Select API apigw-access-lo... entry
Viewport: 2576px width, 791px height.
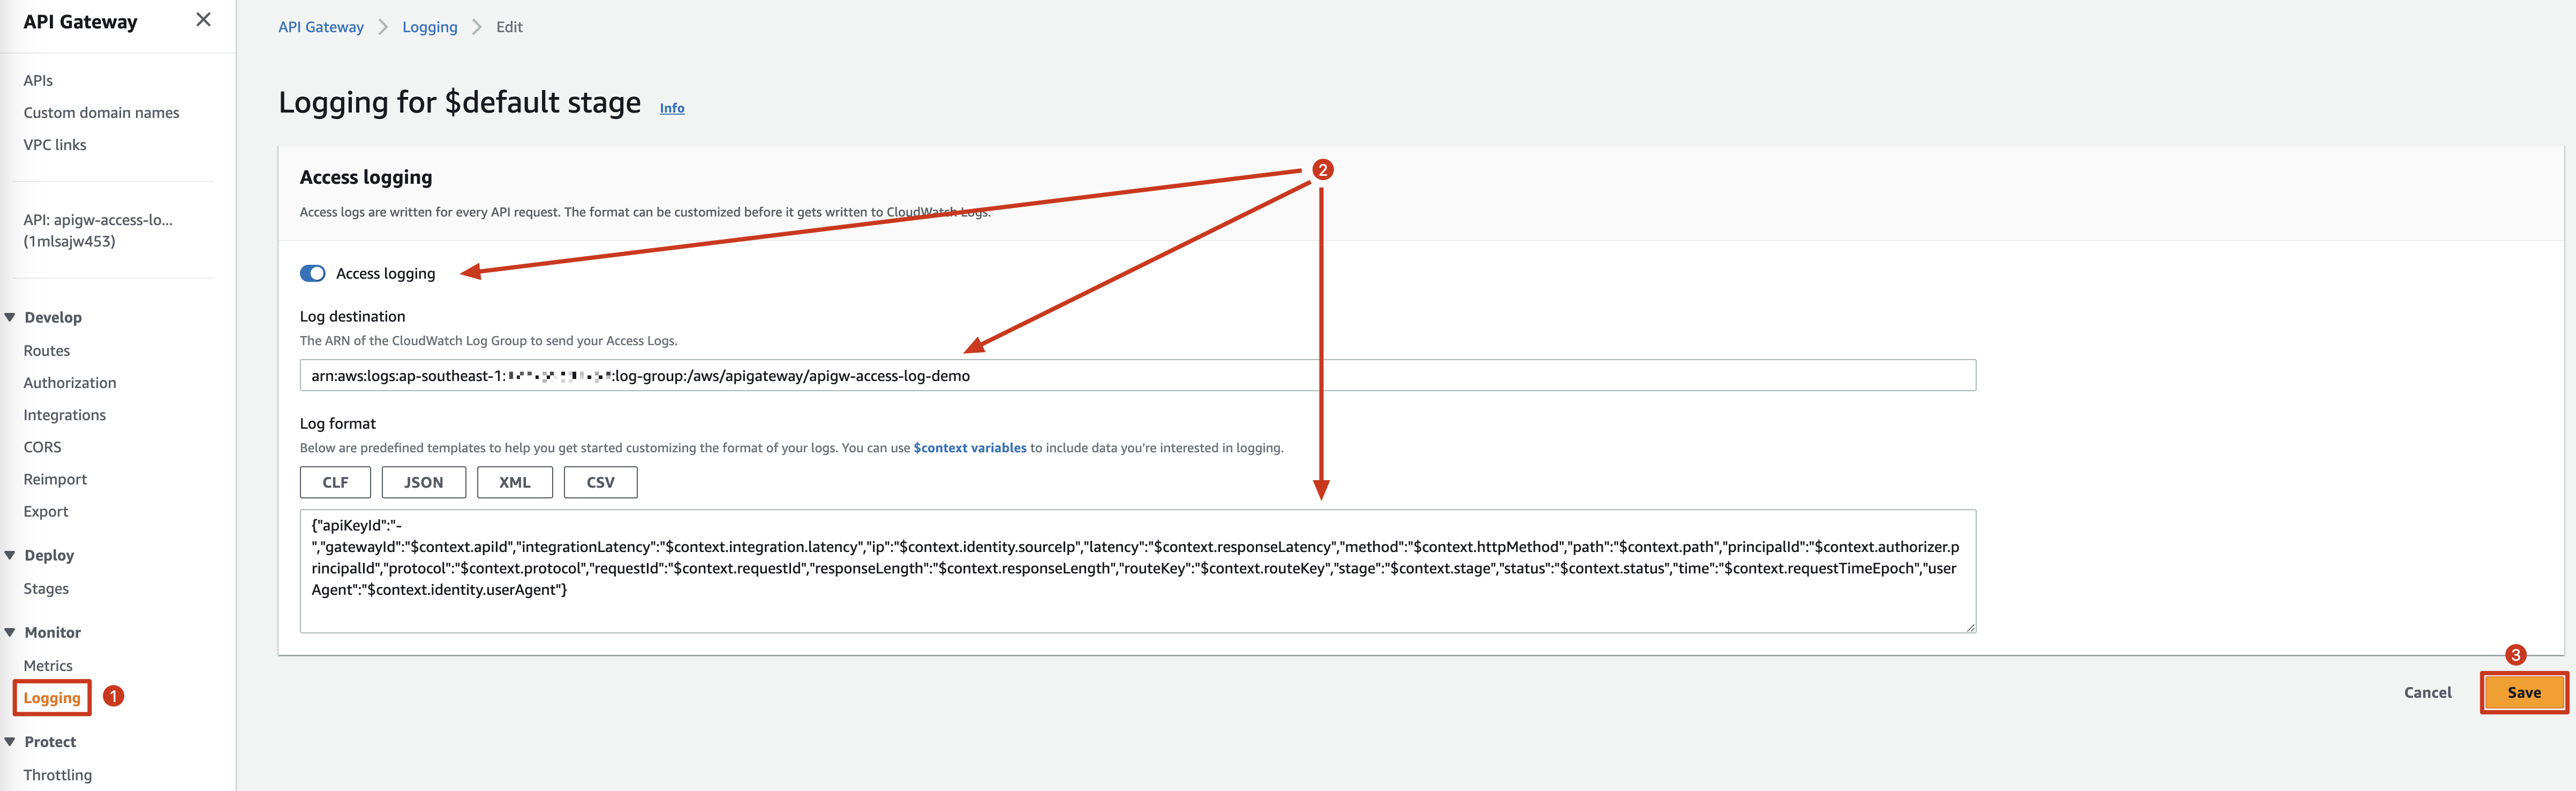tap(98, 230)
